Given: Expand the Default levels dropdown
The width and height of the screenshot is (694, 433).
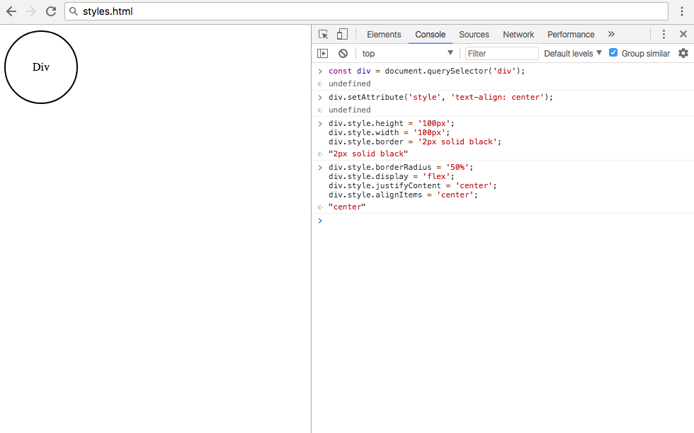Looking at the screenshot, I should point(572,53).
